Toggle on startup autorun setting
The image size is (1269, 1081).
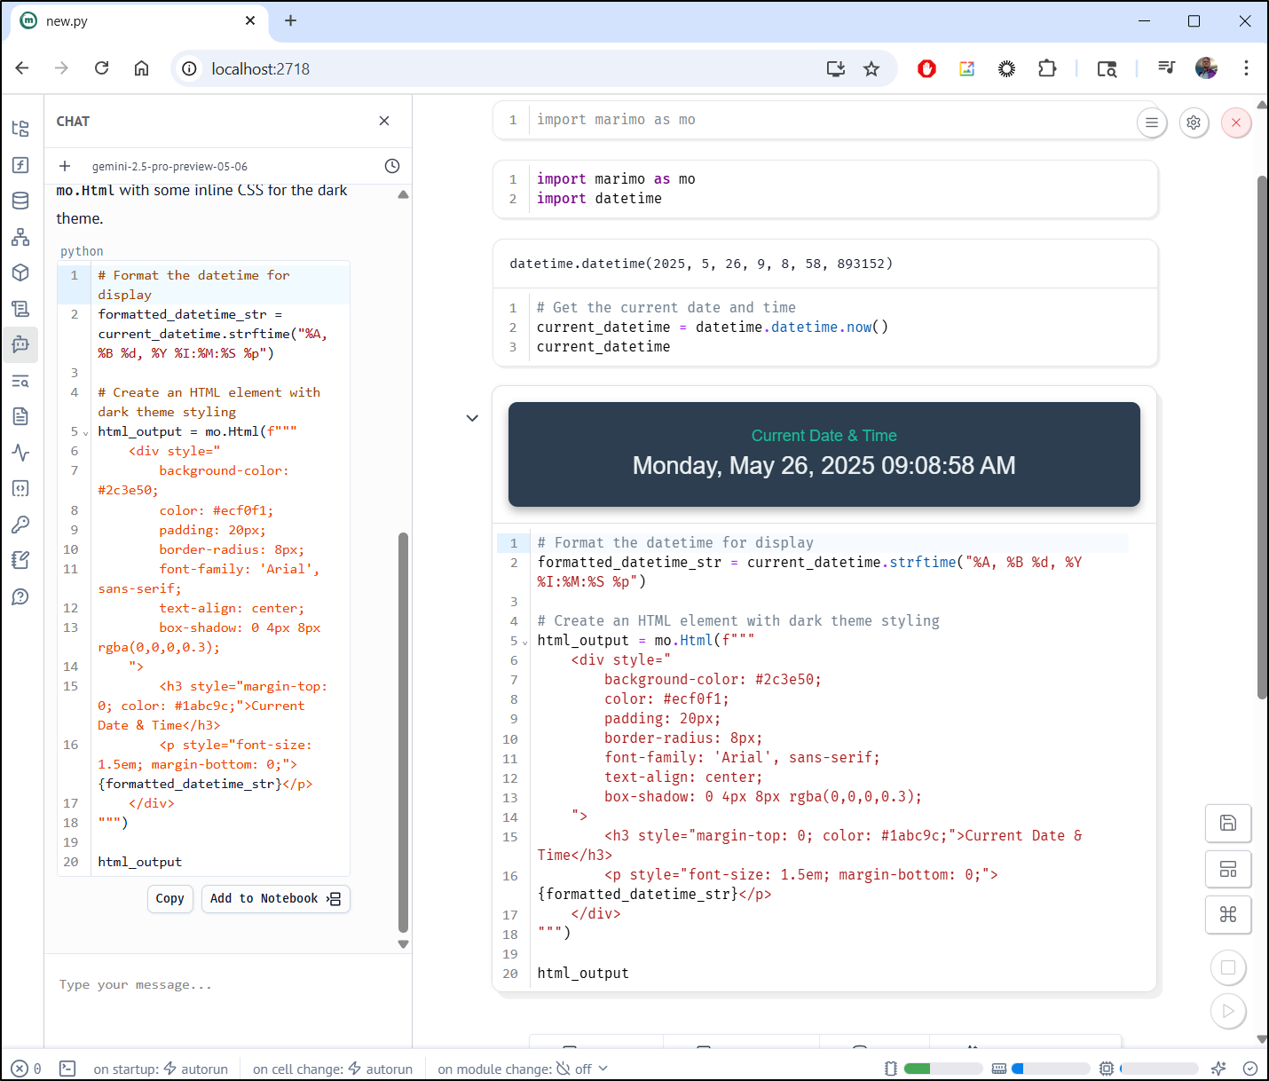[x=161, y=1069]
